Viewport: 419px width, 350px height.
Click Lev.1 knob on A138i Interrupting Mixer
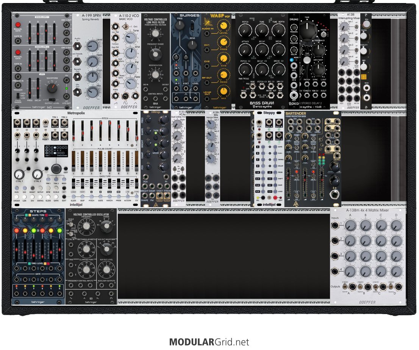(344, 26)
